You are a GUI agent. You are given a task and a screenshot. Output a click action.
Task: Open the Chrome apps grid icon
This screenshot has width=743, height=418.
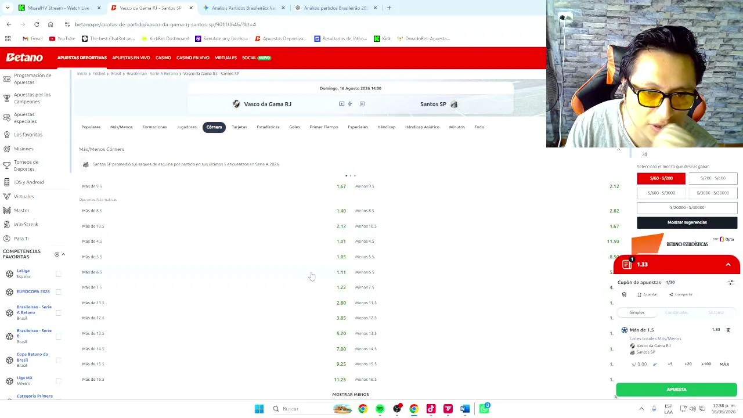click(8, 38)
